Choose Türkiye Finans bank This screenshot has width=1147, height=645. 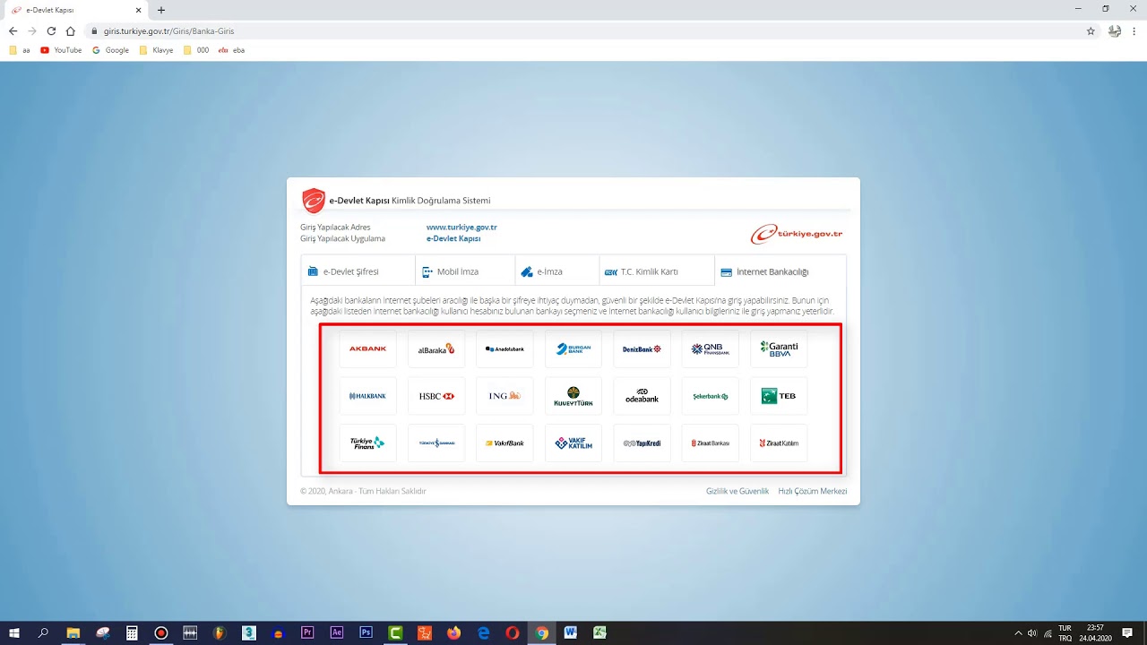(368, 443)
